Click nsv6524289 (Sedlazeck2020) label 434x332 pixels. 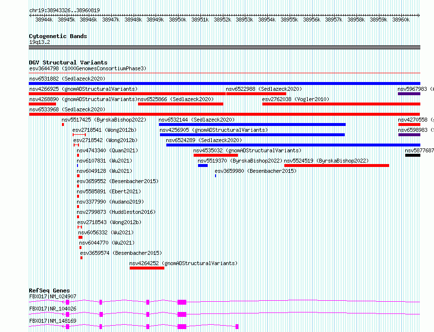pyautogui.click(x=204, y=140)
